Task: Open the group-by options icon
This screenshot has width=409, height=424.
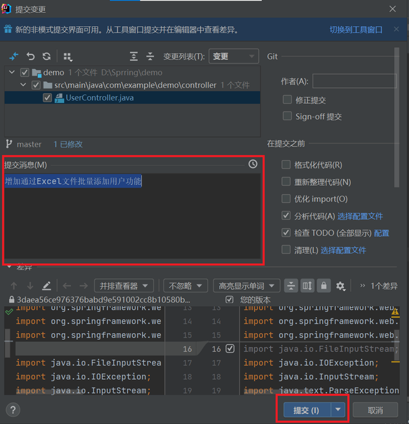Action: click(x=68, y=57)
